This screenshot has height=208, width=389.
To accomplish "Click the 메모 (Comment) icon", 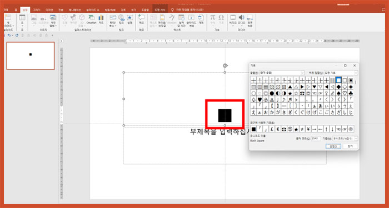I will [141, 17].
